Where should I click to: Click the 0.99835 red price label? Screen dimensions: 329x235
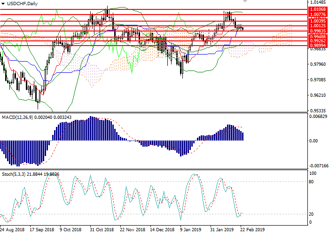tap(317, 31)
